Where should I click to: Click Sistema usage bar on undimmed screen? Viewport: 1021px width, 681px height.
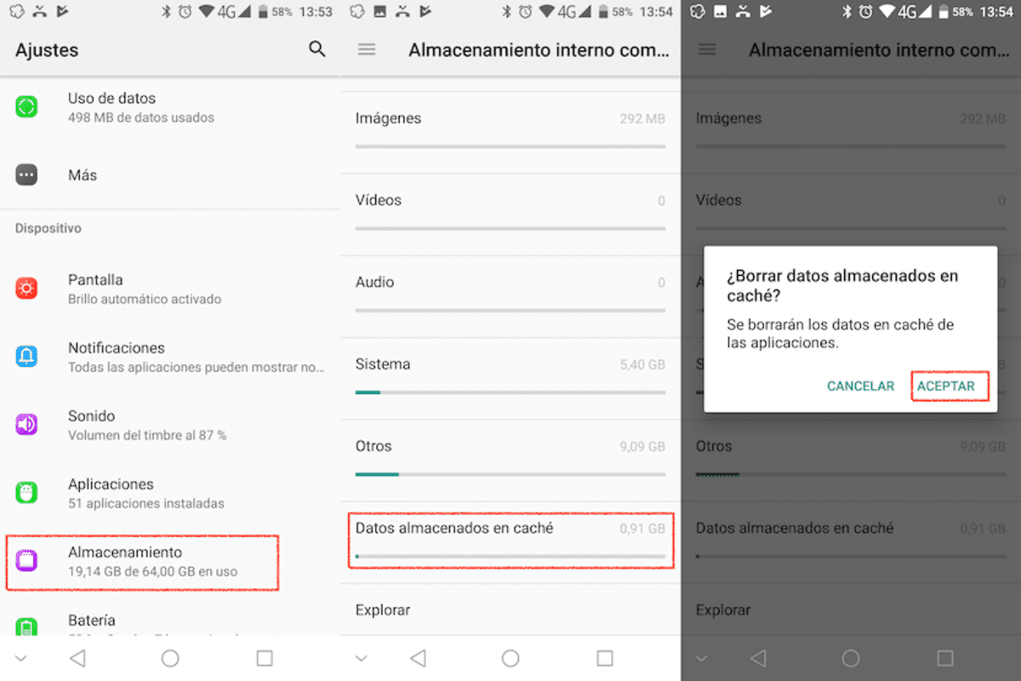point(510,392)
